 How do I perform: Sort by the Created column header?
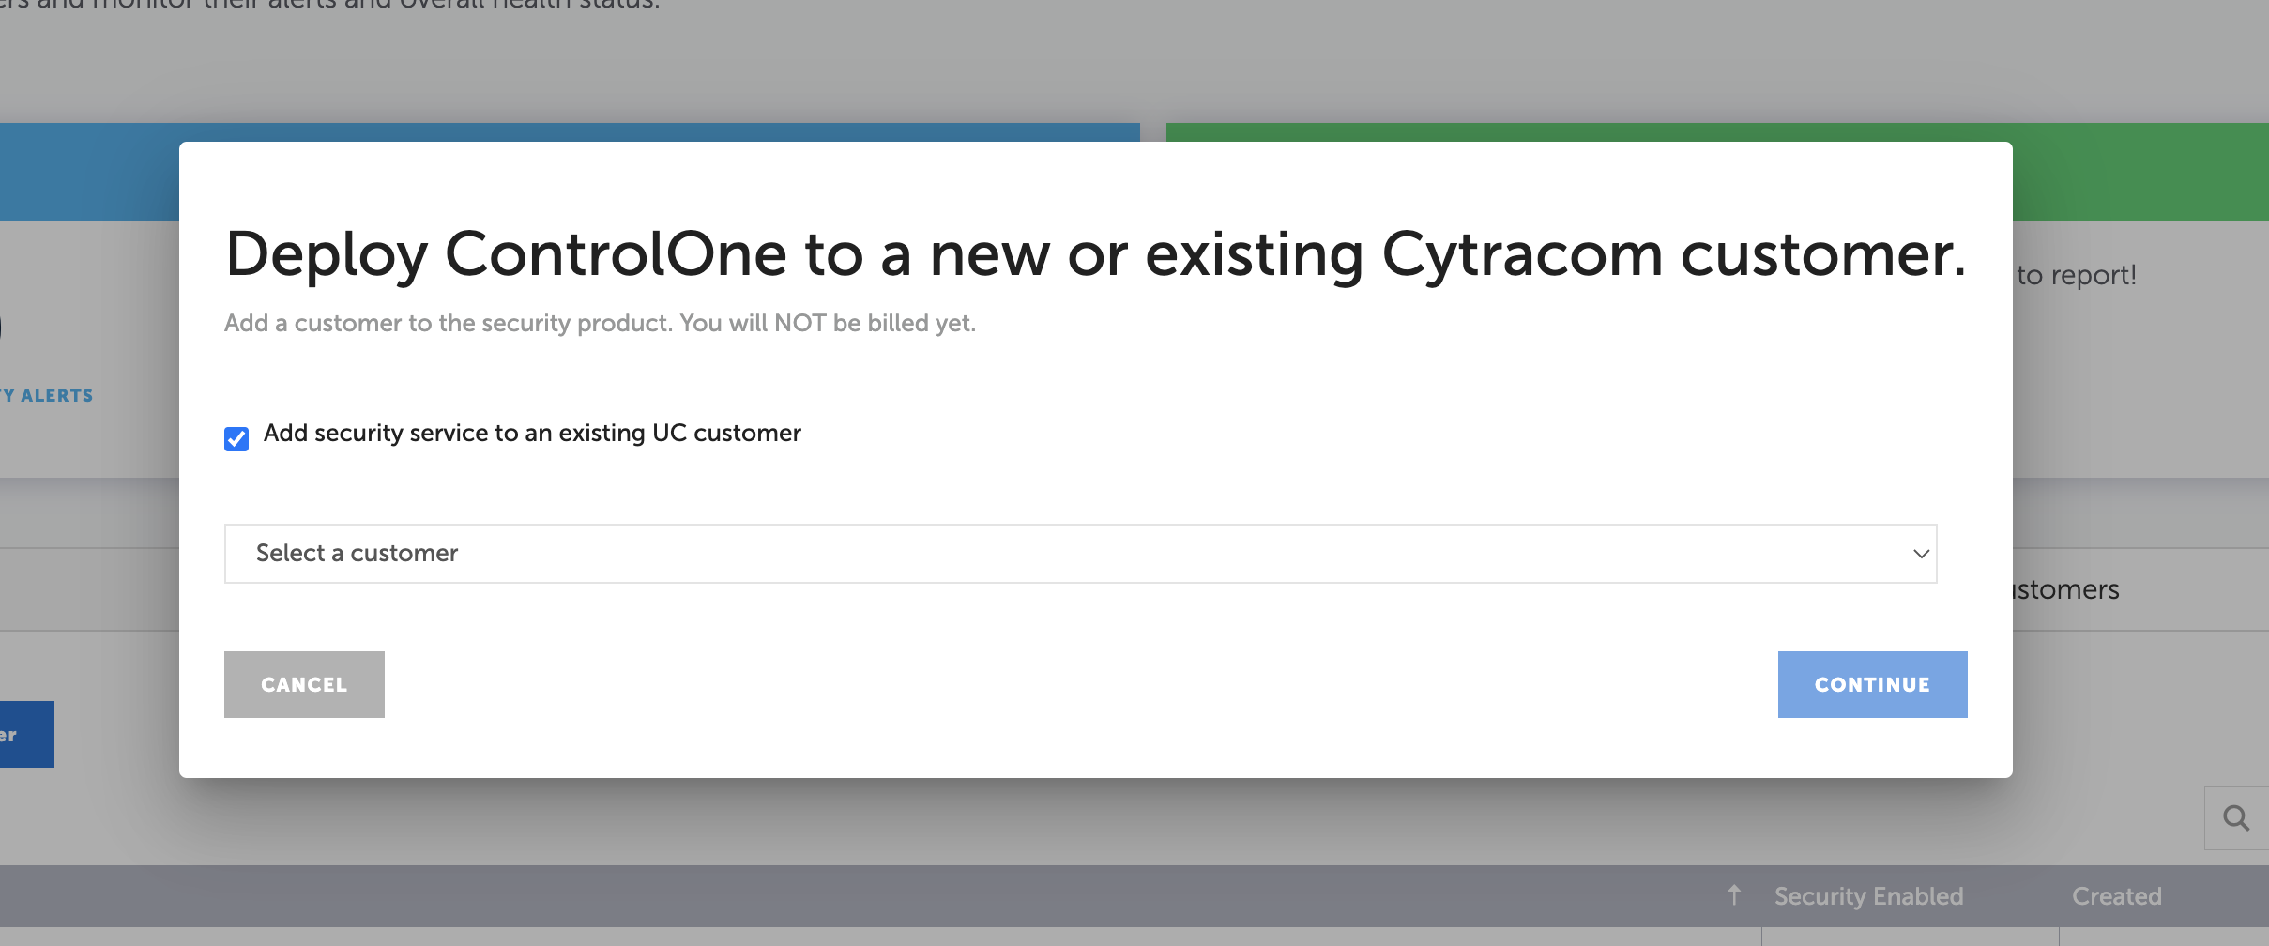(2116, 896)
